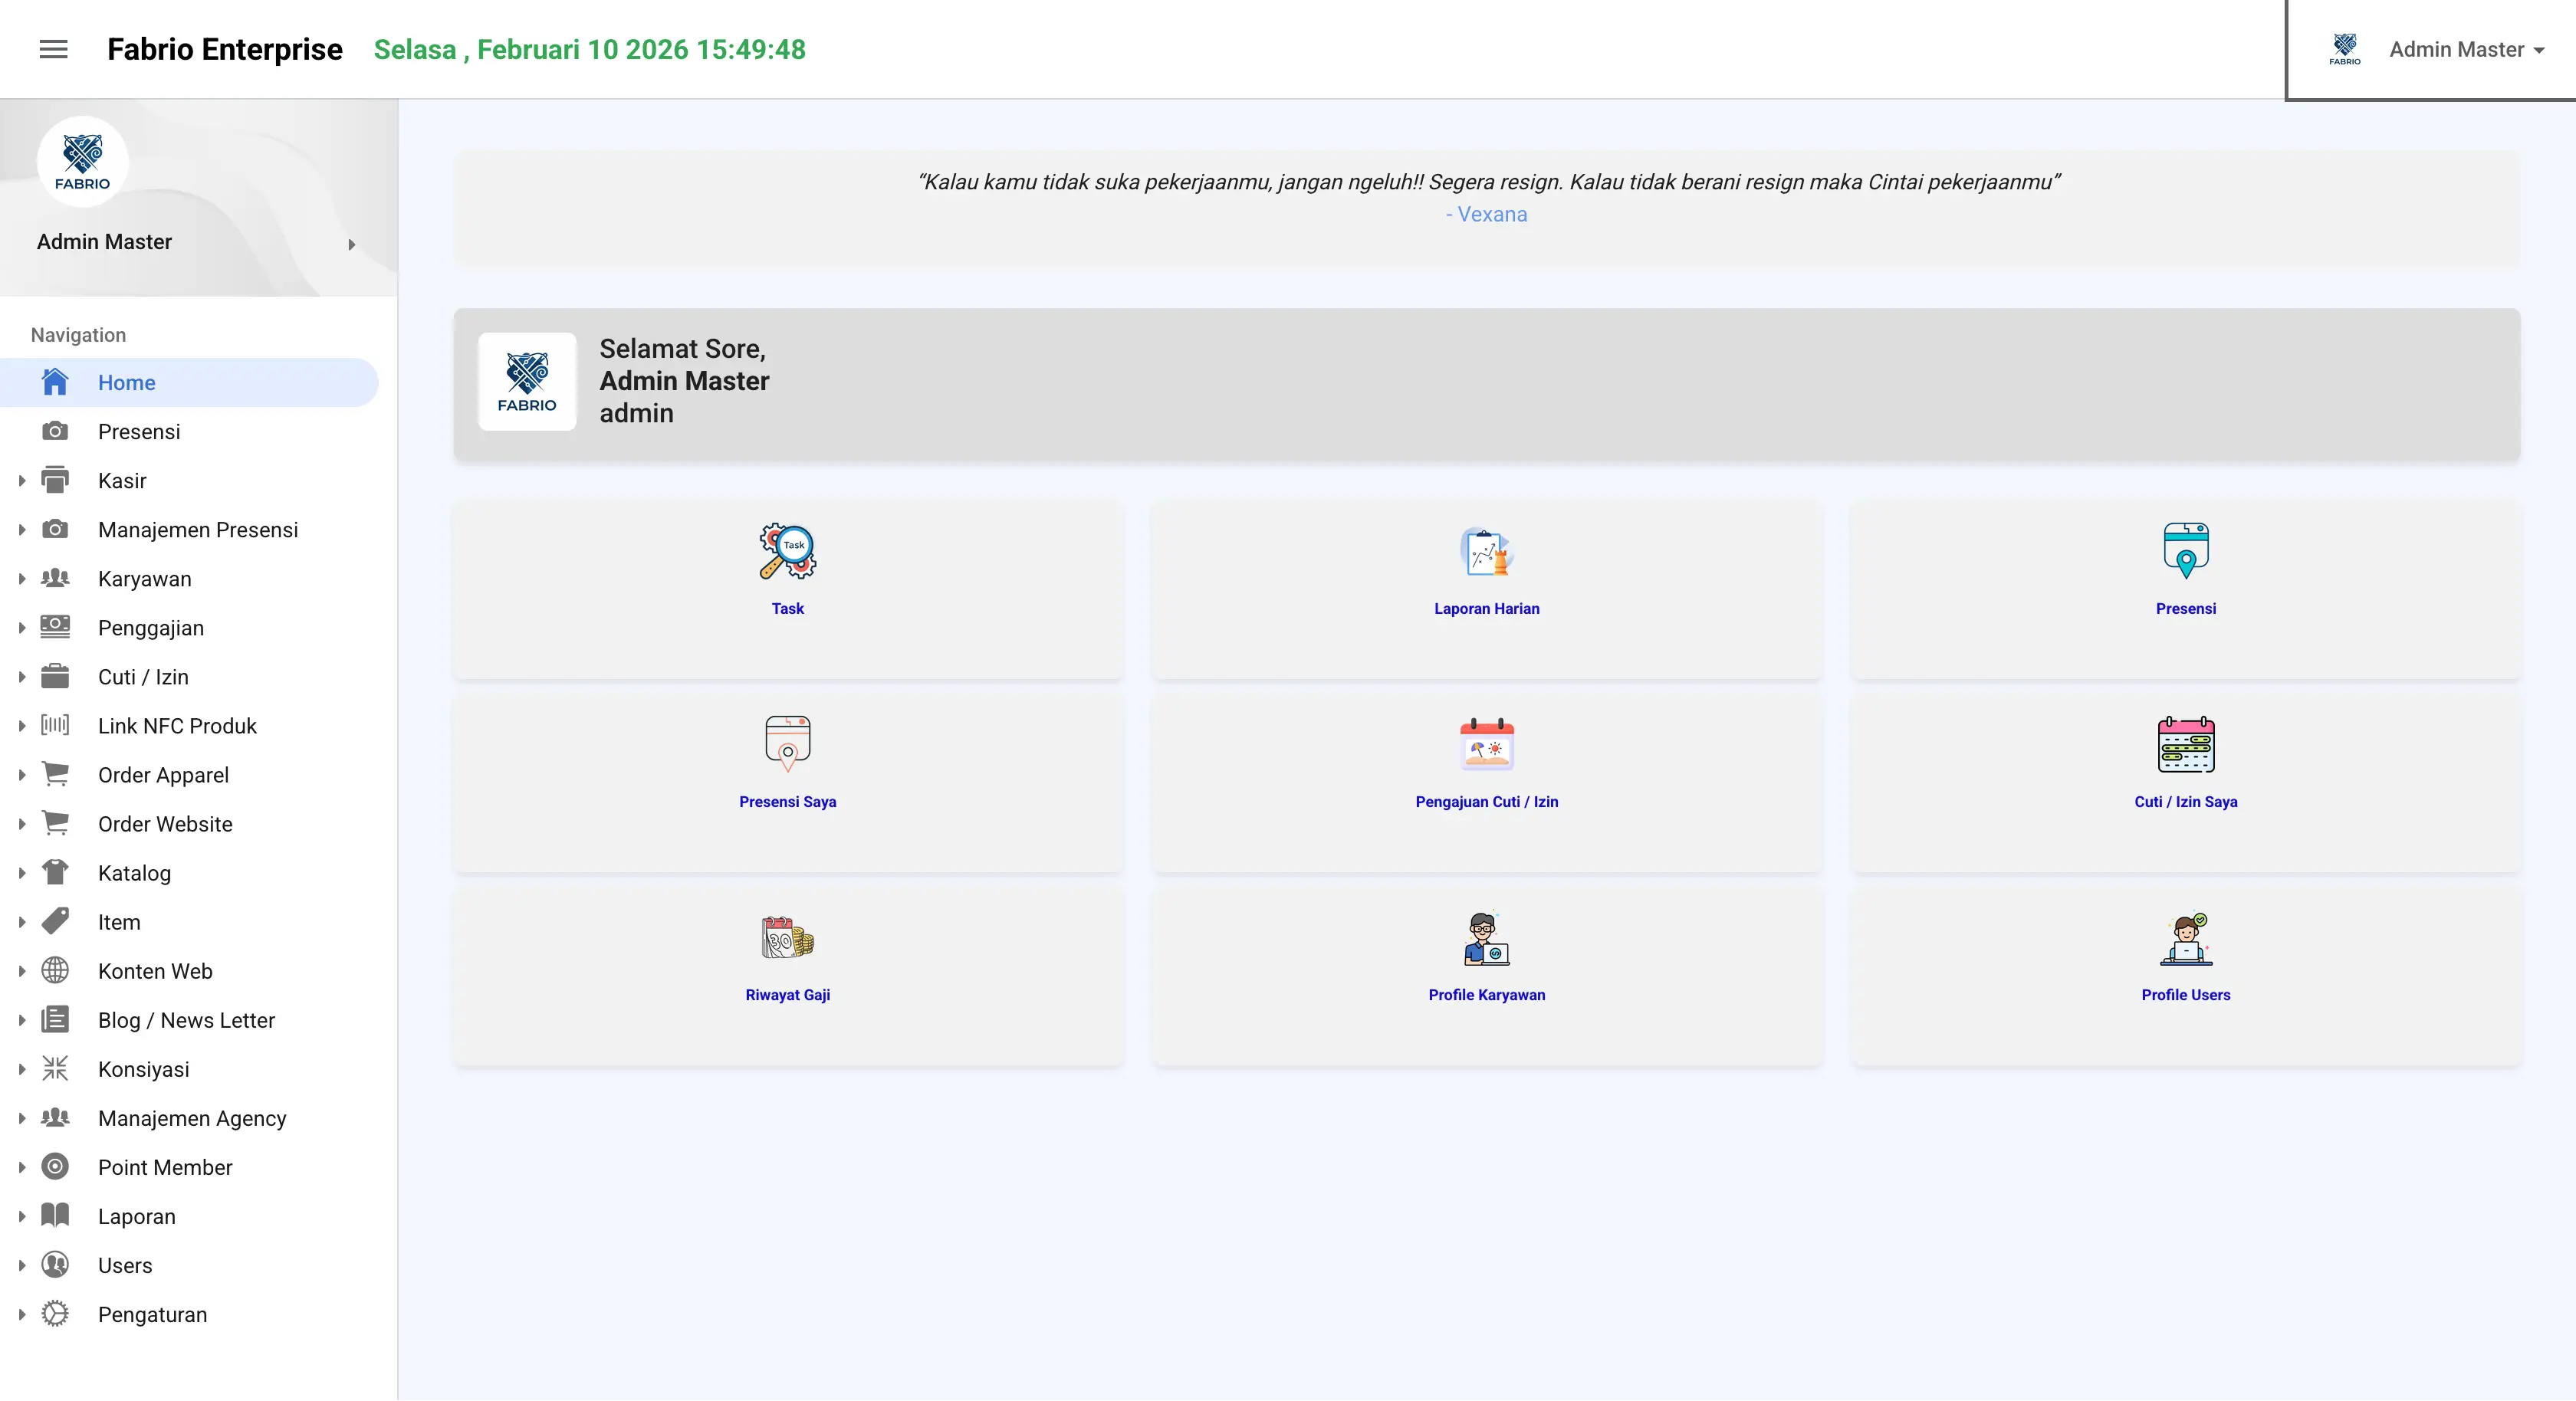The height and width of the screenshot is (1401, 2576).
Task: Open Laporan Harian clipboard icon
Action: coord(1486,551)
